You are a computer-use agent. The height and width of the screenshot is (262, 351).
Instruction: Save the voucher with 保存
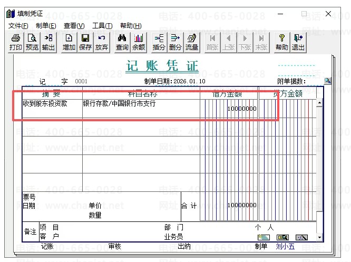pos(85,42)
